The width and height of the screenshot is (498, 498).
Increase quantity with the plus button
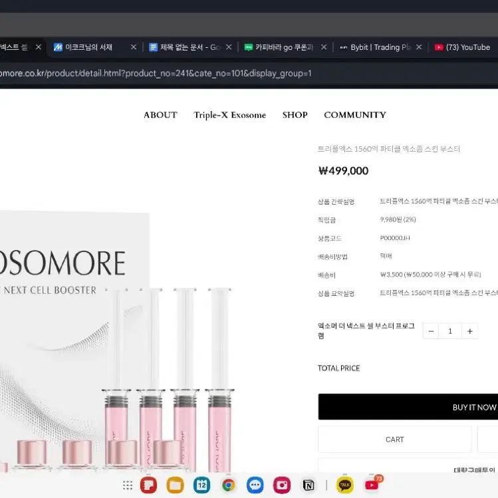click(470, 331)
